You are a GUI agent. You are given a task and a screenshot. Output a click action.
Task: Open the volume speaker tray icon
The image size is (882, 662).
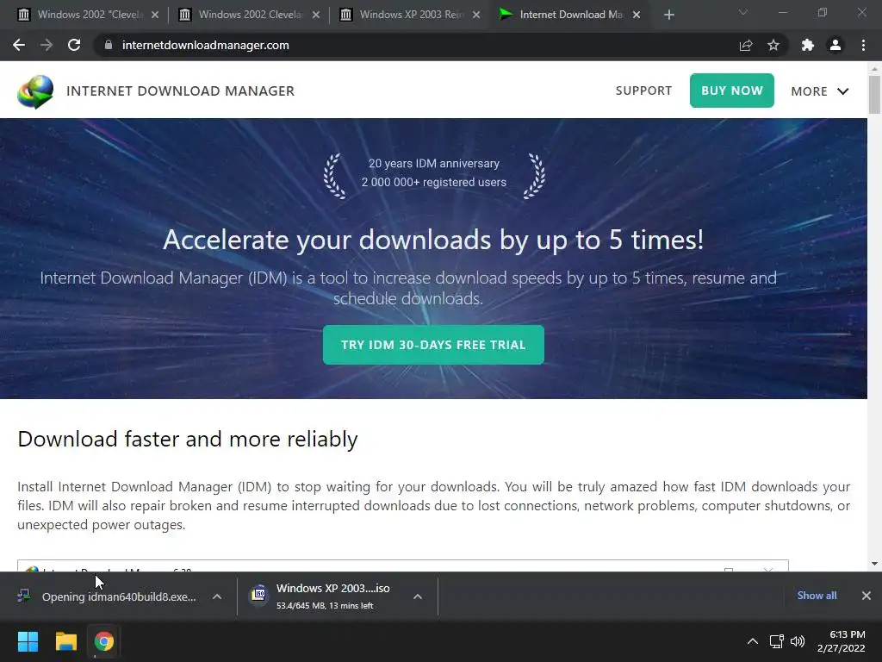tap(798, 641)
